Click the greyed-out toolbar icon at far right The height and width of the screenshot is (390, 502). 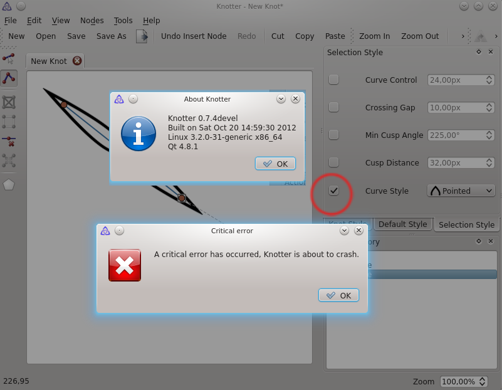coord(481,36)
